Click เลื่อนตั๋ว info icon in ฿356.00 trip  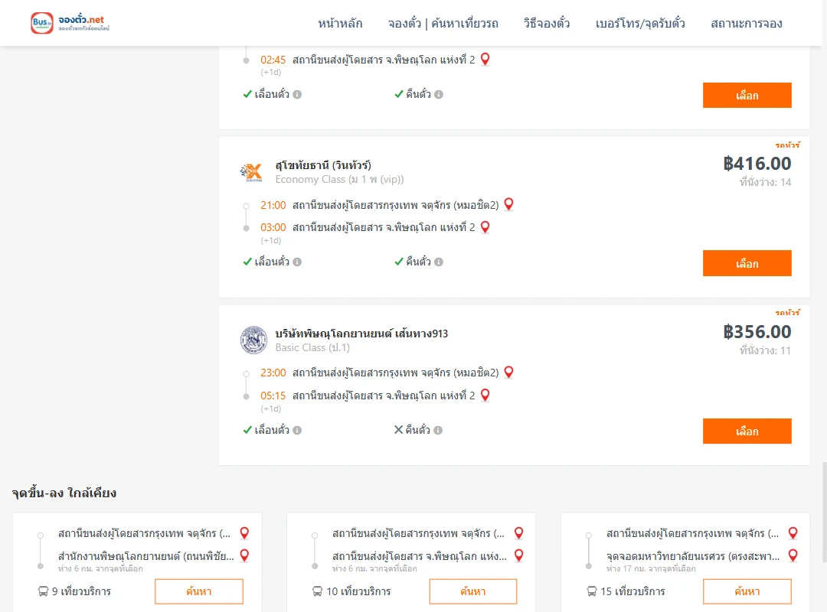click(x=297, y=430)
